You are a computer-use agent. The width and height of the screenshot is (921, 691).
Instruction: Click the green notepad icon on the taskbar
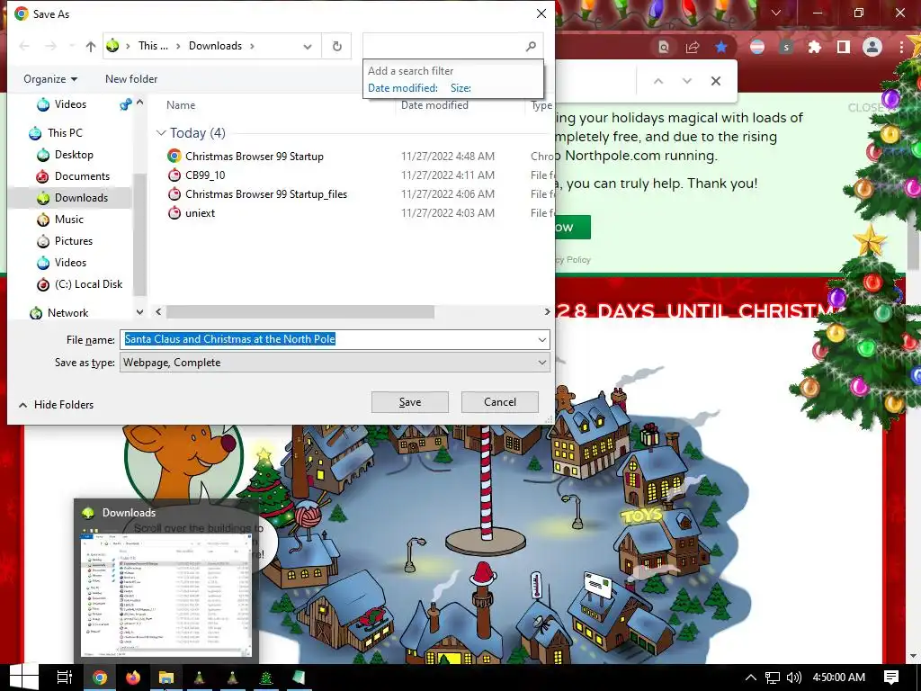299,678
